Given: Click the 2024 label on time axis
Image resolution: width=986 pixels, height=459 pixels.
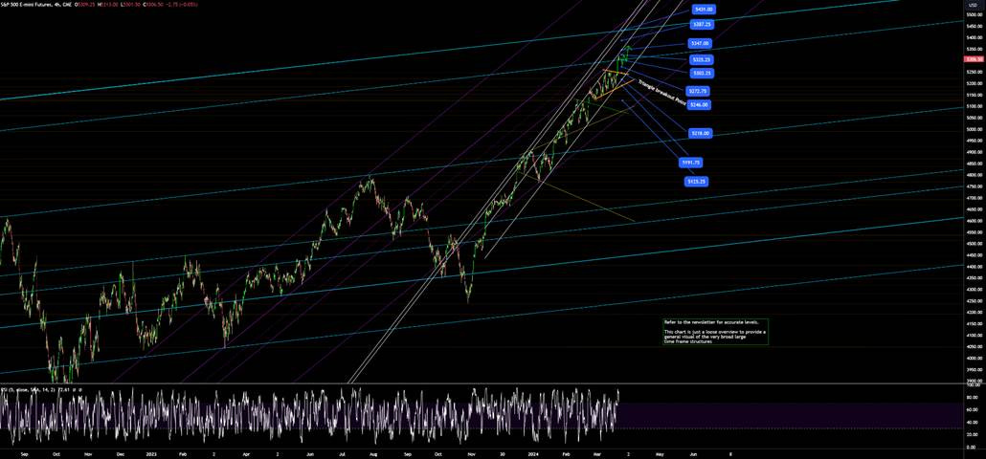Looking at the screenshot, I should point(534,452).
